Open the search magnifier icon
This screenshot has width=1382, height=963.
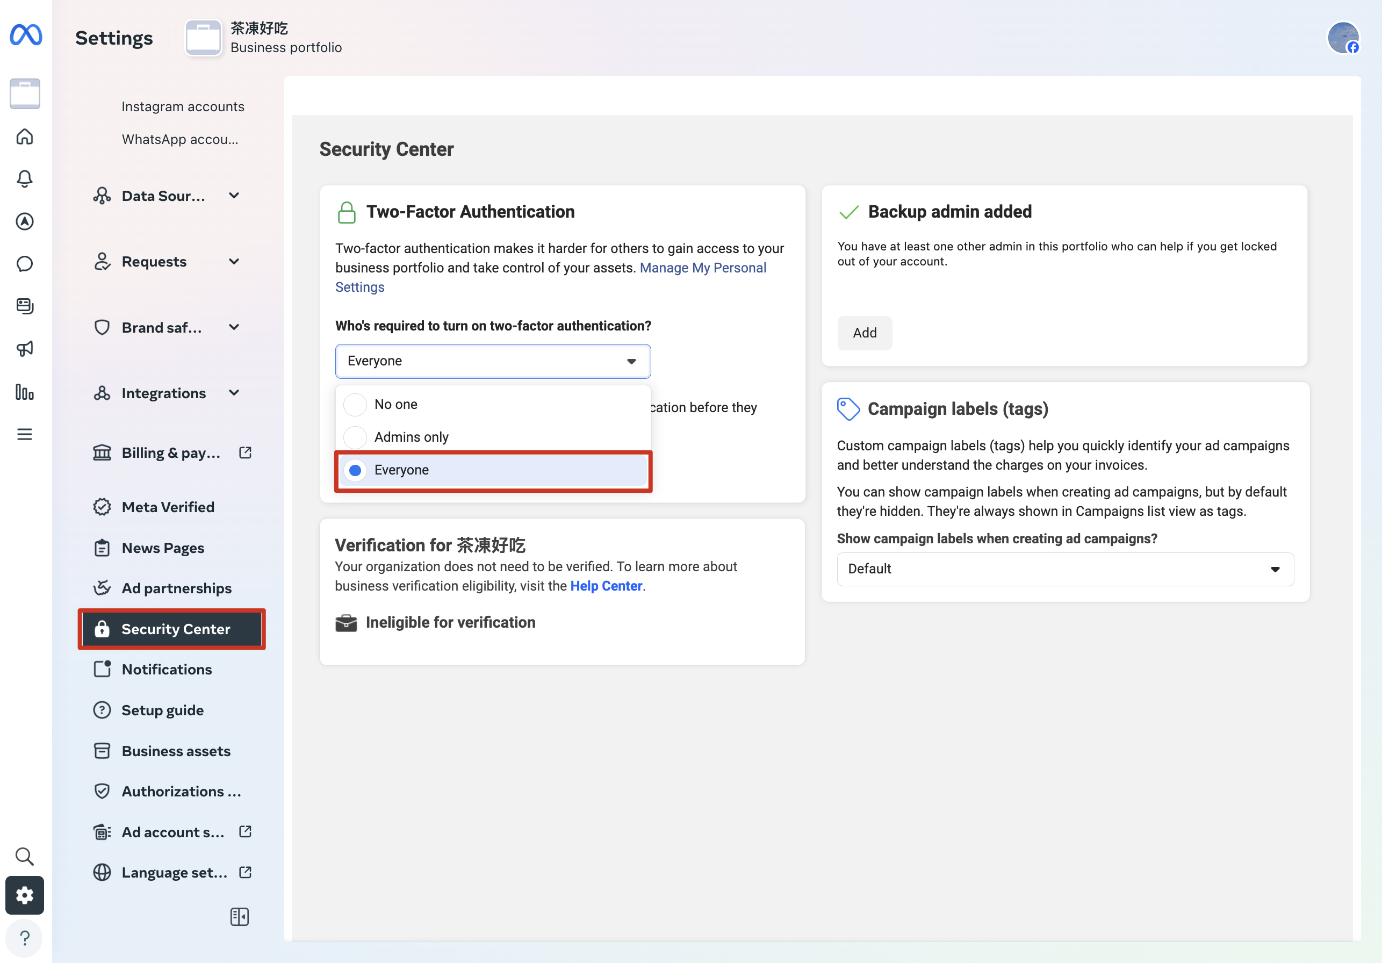(x=25, y=856)
